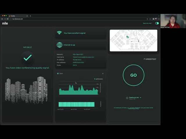
Task: Click the availability bar chart
Action: pos(76,104)
